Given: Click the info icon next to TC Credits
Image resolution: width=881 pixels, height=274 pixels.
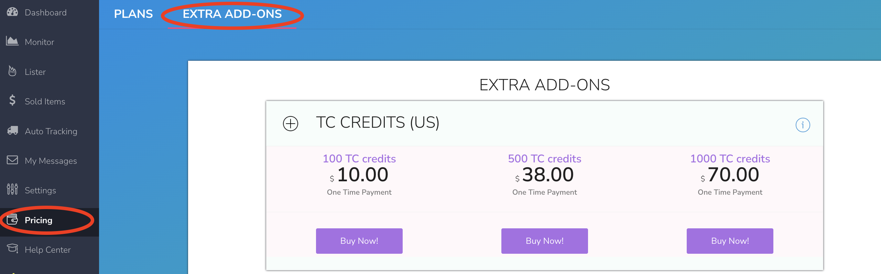Looking at the screenshot, I should (803, 125).
